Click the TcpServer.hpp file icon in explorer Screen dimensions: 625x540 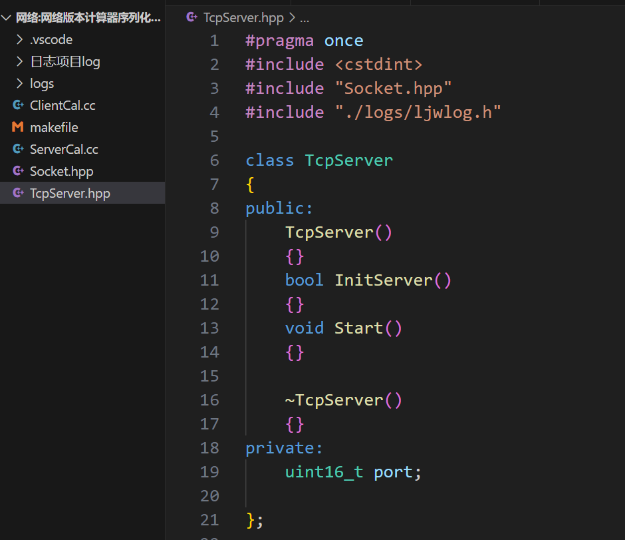tap(18, 193)
